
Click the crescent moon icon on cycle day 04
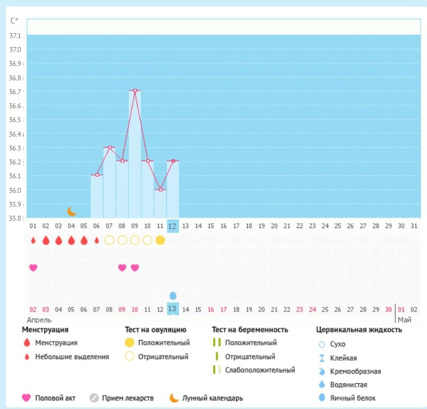[72, 211]
